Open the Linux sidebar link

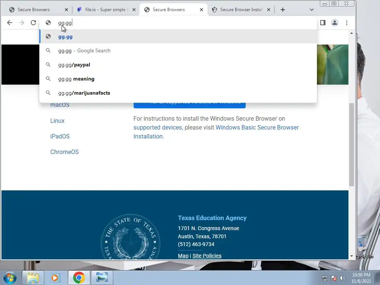click(58, 121)
